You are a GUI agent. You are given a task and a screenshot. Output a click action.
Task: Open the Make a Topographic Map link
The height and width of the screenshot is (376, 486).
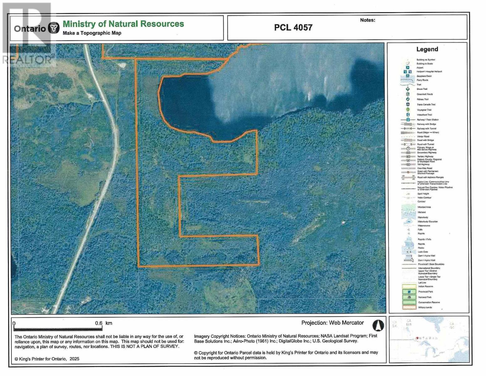pyautogui.click(x=92, y=33)
